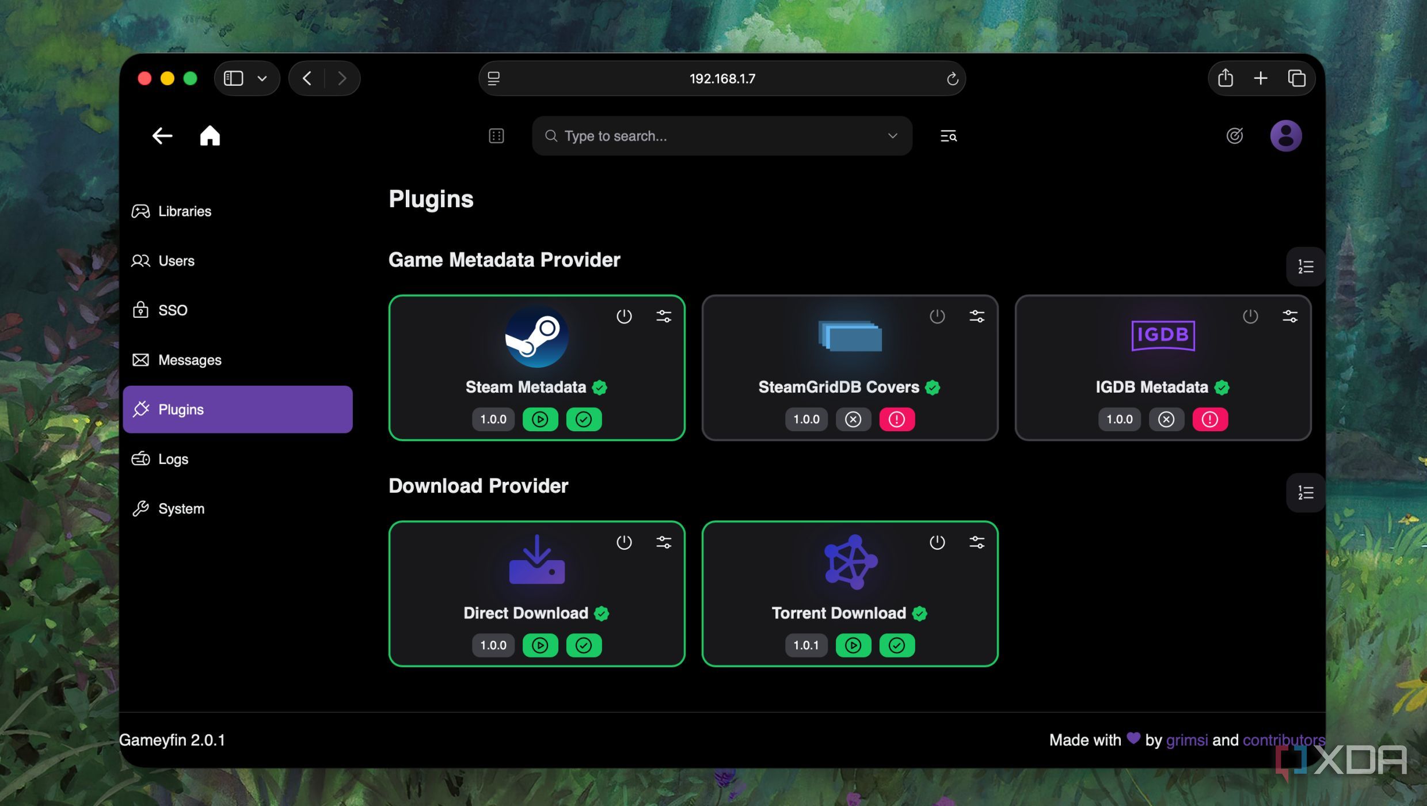1427x806 pixels.
Task: Click Torrent Download green play status
Action: [x=853, y=645]
